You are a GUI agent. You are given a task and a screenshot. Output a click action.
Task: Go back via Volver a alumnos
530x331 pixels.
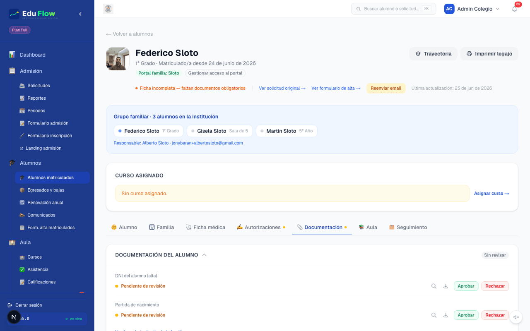130,34
